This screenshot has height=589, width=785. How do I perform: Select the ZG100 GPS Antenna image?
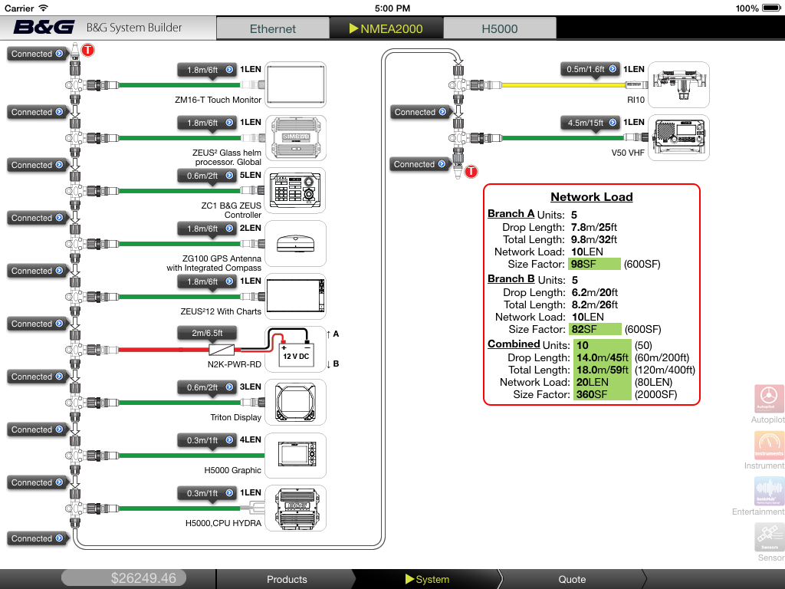[295, 244]
